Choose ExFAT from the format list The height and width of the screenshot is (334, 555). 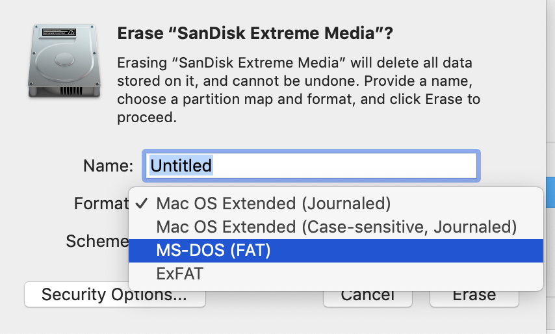point(179,274)
